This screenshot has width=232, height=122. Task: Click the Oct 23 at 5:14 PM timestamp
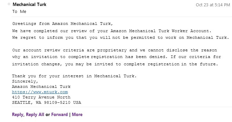click(213, 5)
